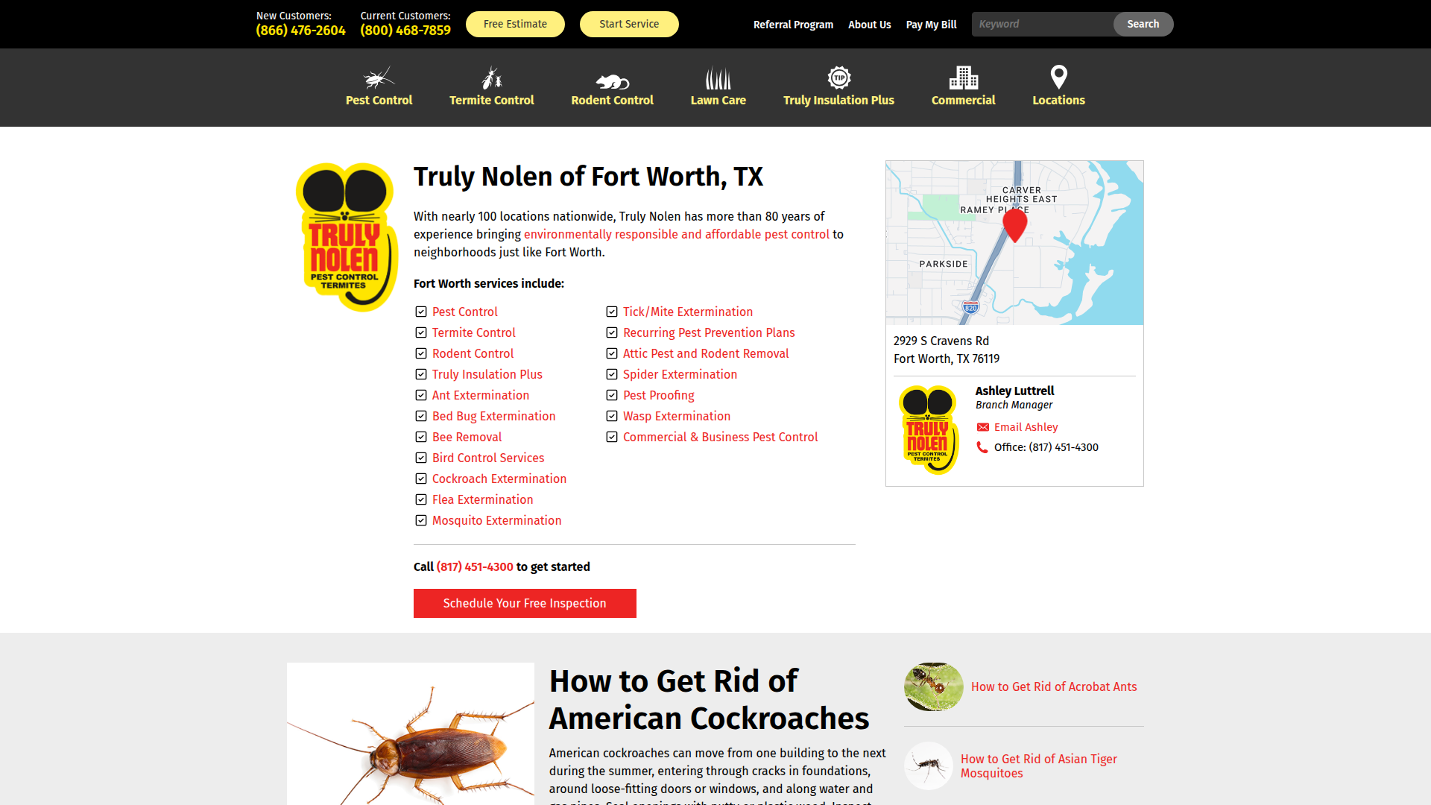Open the Termite Control icon
Screen dimensions: 1431x805
[492, 78]
